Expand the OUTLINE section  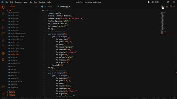12,92
